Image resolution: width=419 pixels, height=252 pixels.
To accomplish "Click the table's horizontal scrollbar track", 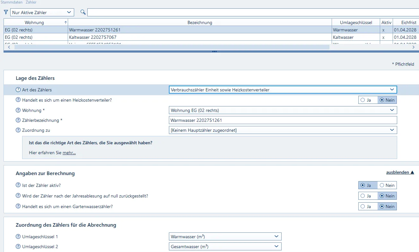I will pos(369,47).
